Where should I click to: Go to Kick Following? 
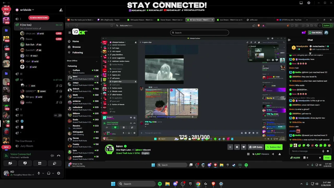77,52
